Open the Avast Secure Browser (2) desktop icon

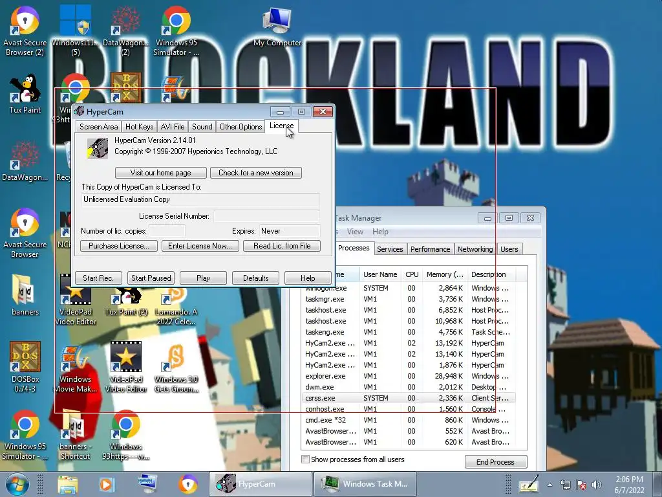(25, 30)
